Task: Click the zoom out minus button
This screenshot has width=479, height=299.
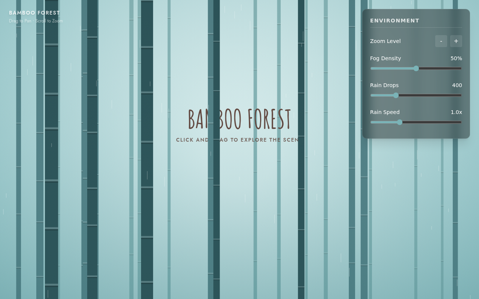Action: pyautogui.click(x=441, y=41)
